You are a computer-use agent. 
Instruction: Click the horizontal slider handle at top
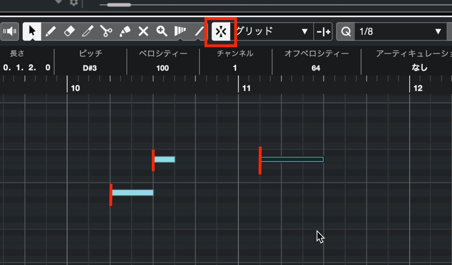119,5
